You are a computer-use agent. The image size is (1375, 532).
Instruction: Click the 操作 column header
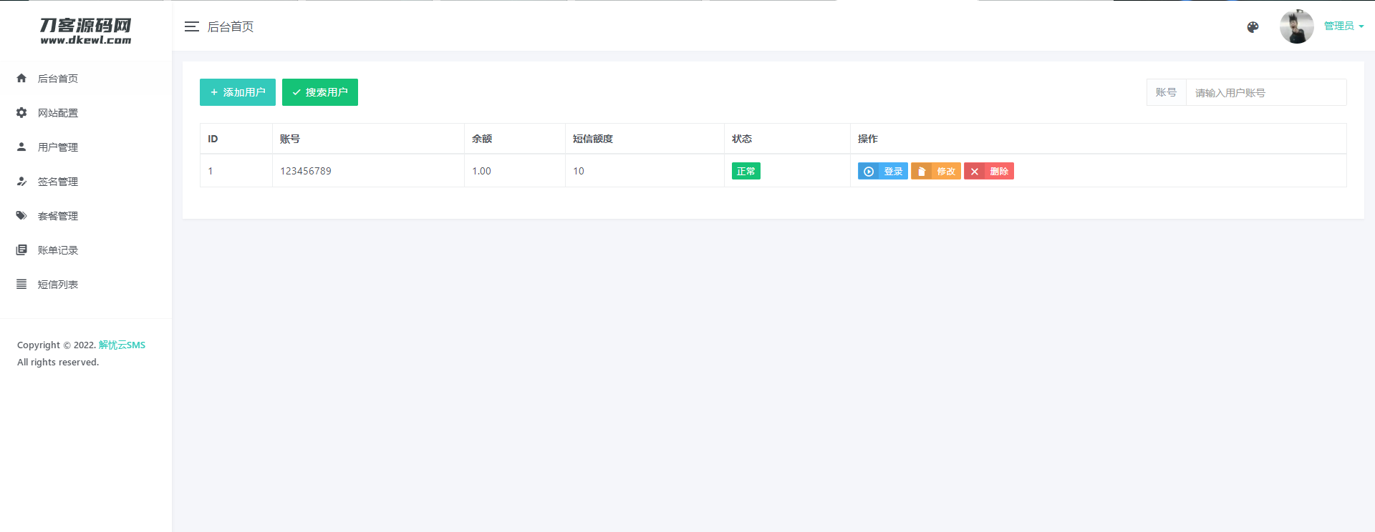coord(868,139)
